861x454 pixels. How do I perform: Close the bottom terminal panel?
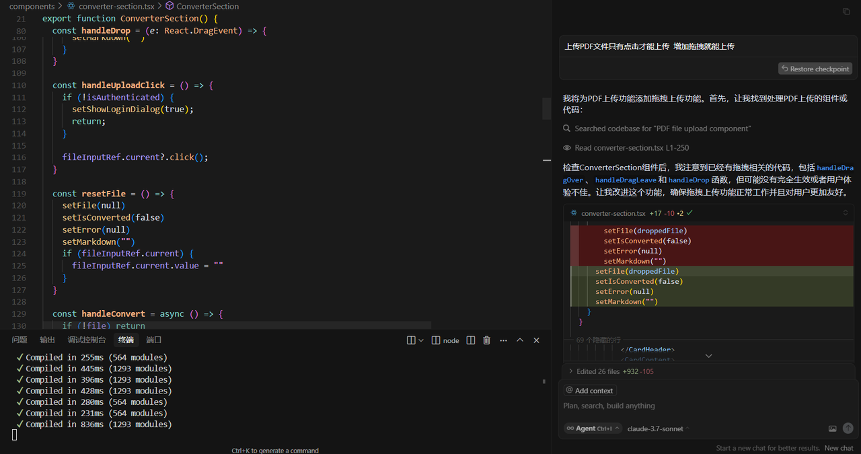point(536,340)
